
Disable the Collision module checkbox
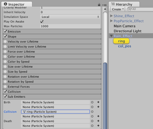point(5,91)
